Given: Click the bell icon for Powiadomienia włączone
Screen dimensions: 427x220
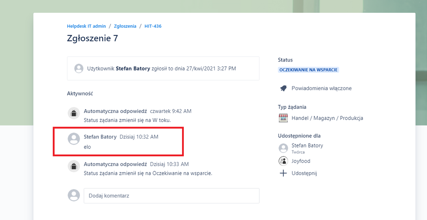Looking at the screenshot, I should [x=283, y=88].
